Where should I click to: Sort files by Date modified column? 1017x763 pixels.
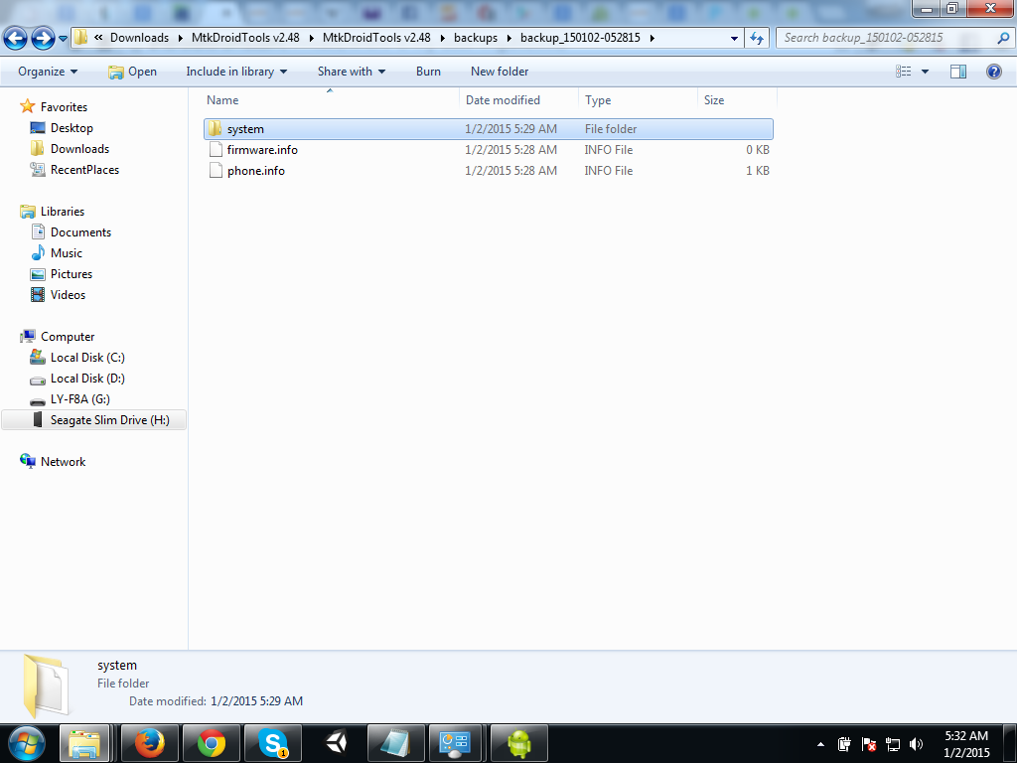point(504,100)
